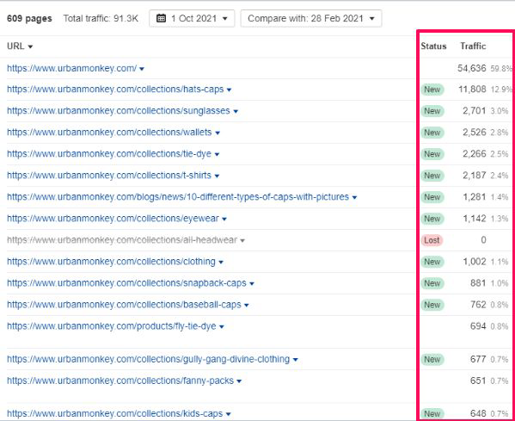Expand the arrow beside caps-with-pictures blog URL
This screenshot has height=421, width=515.
[x=354, y=197]
